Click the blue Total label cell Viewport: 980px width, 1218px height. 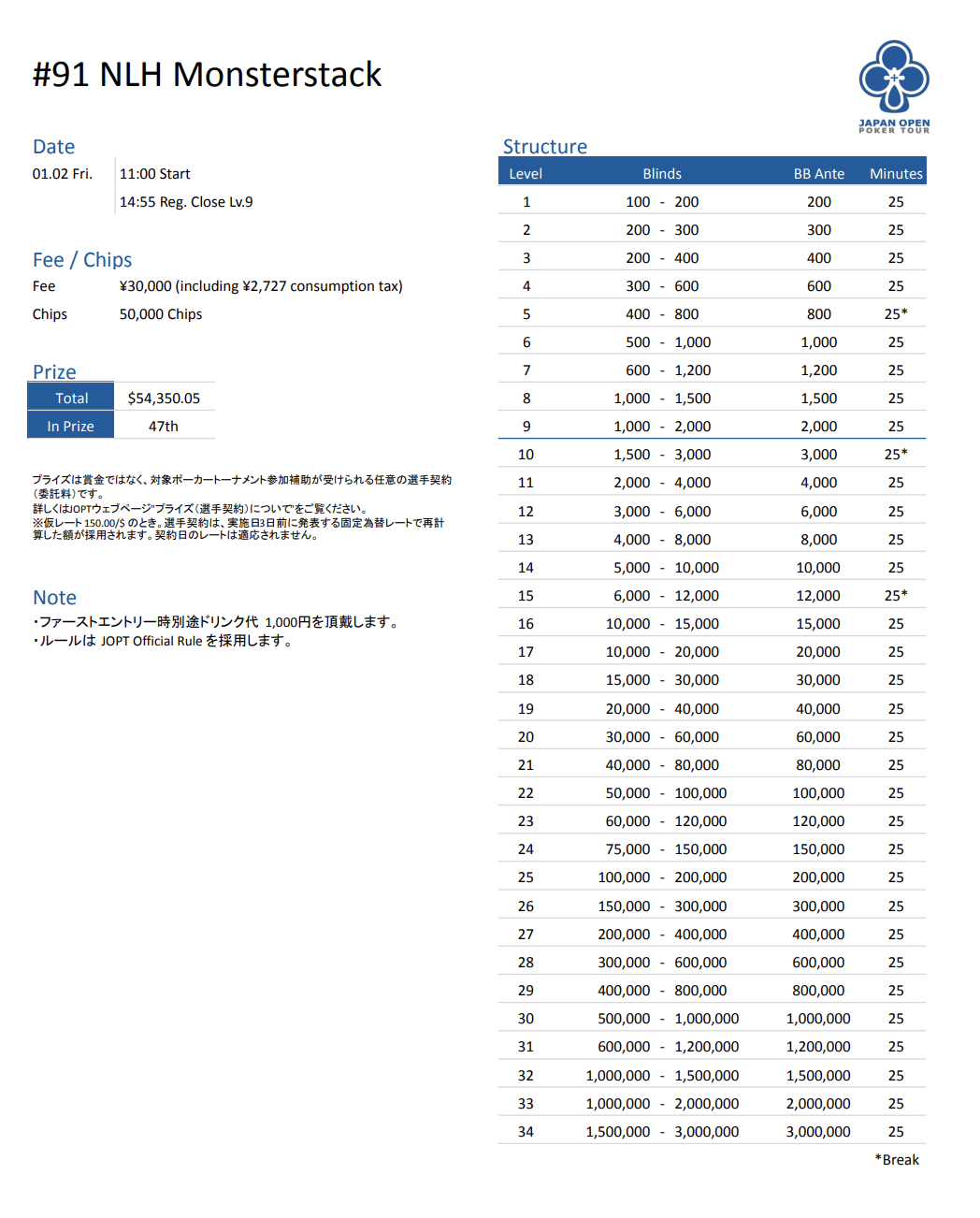coord(71,398)
